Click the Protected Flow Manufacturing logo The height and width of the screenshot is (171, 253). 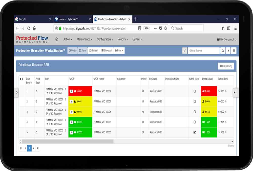pyautogui.click(x=32, y=39)
